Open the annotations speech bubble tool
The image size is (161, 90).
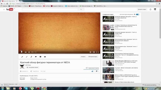tap(36, 57)
